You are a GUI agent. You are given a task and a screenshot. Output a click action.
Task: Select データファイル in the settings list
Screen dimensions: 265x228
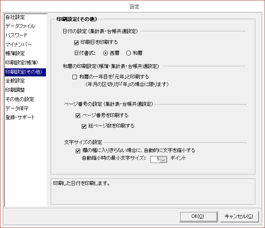tap(20, 26)
